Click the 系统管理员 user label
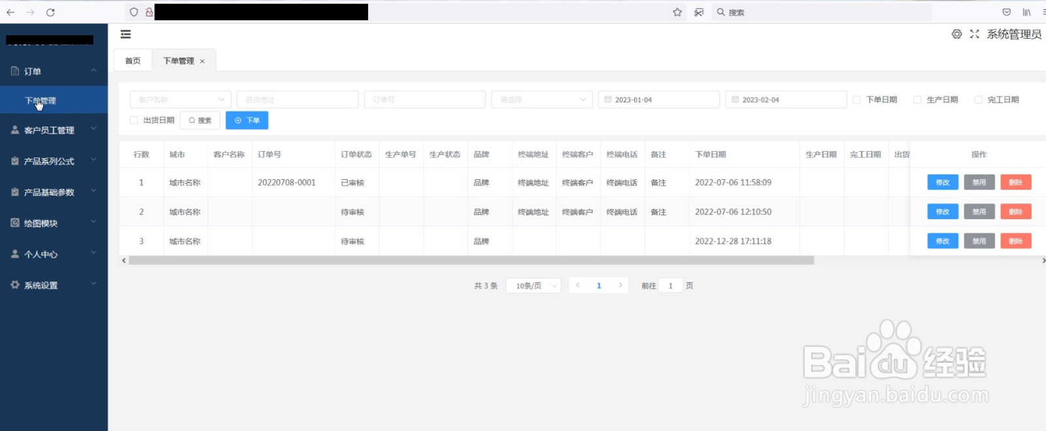 click(x=1014, y=34)
